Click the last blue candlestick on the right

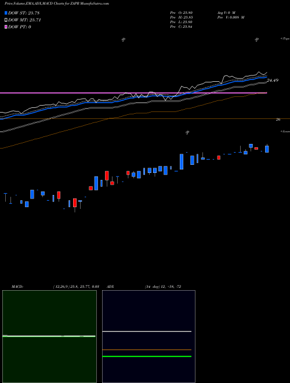(267, 149)
